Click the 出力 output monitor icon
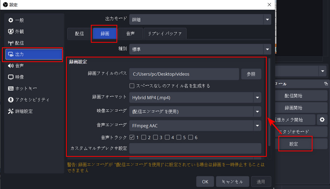 pyautogui.click(x=10, y=54)
